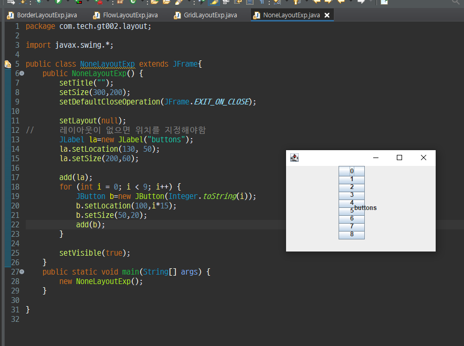464x346 pixels.
Task: Click the Java icon in the popup title bar
Action: [x=294, y=158]
